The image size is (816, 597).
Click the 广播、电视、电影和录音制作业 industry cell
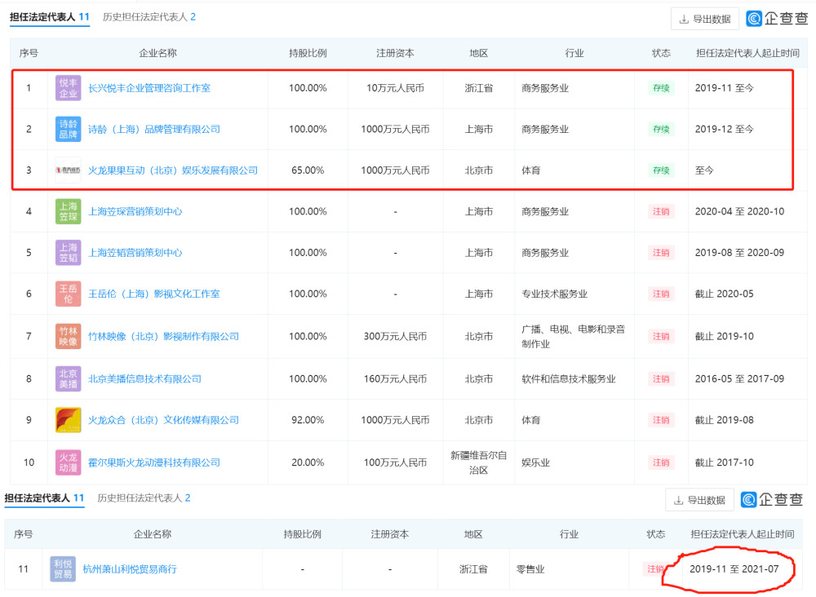click(573, 337)
